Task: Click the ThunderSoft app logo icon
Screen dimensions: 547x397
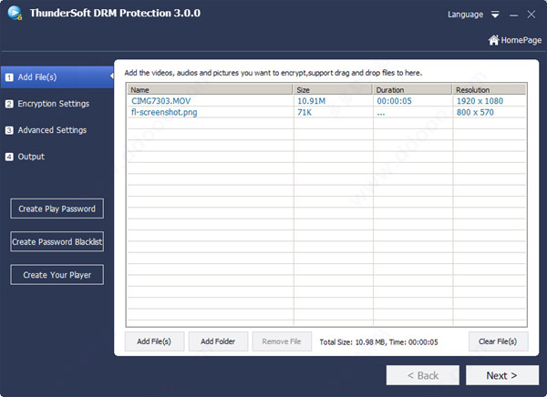Action: click(15, 15)
